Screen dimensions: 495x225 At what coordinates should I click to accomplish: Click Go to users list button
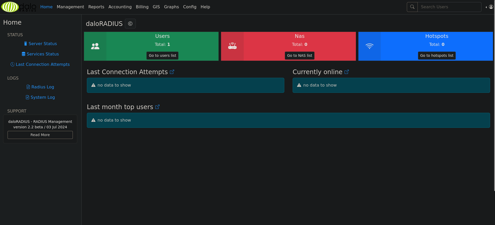click(x=162, y=55)
